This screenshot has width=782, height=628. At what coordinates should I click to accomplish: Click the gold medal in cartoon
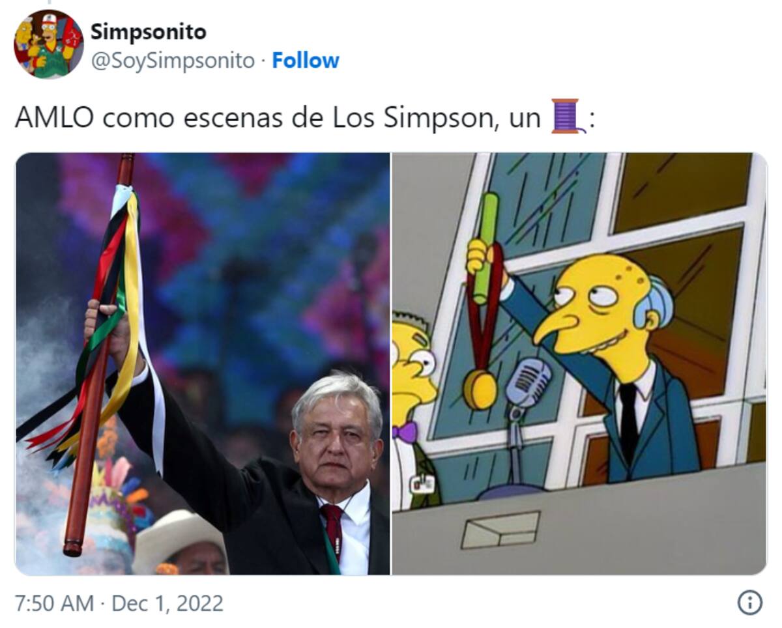(480, 389)
